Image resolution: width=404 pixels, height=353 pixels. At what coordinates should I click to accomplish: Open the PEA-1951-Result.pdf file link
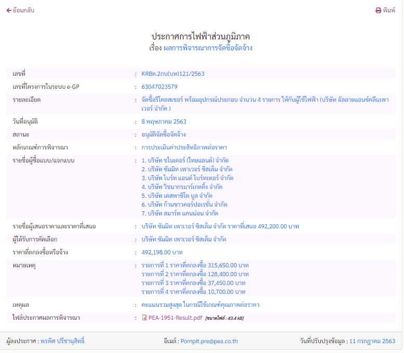(175, 318)
